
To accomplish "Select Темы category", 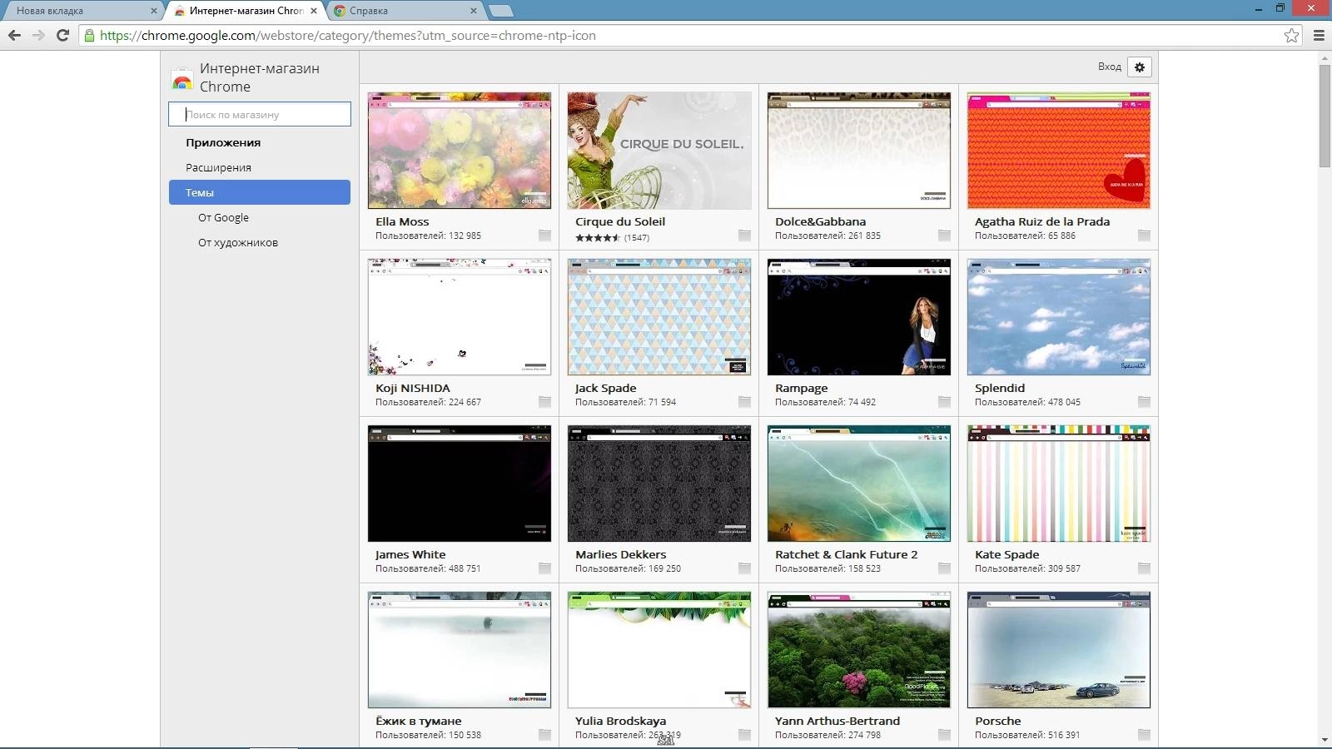I will pyautogui.click(x=260, y=192).
